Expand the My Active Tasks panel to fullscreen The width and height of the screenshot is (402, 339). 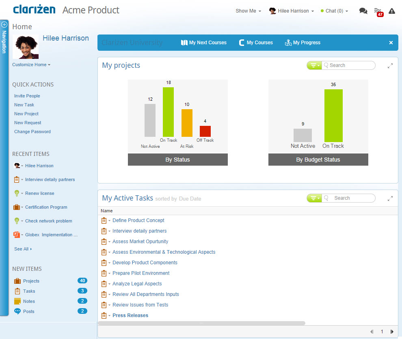(x=390, y=199)
